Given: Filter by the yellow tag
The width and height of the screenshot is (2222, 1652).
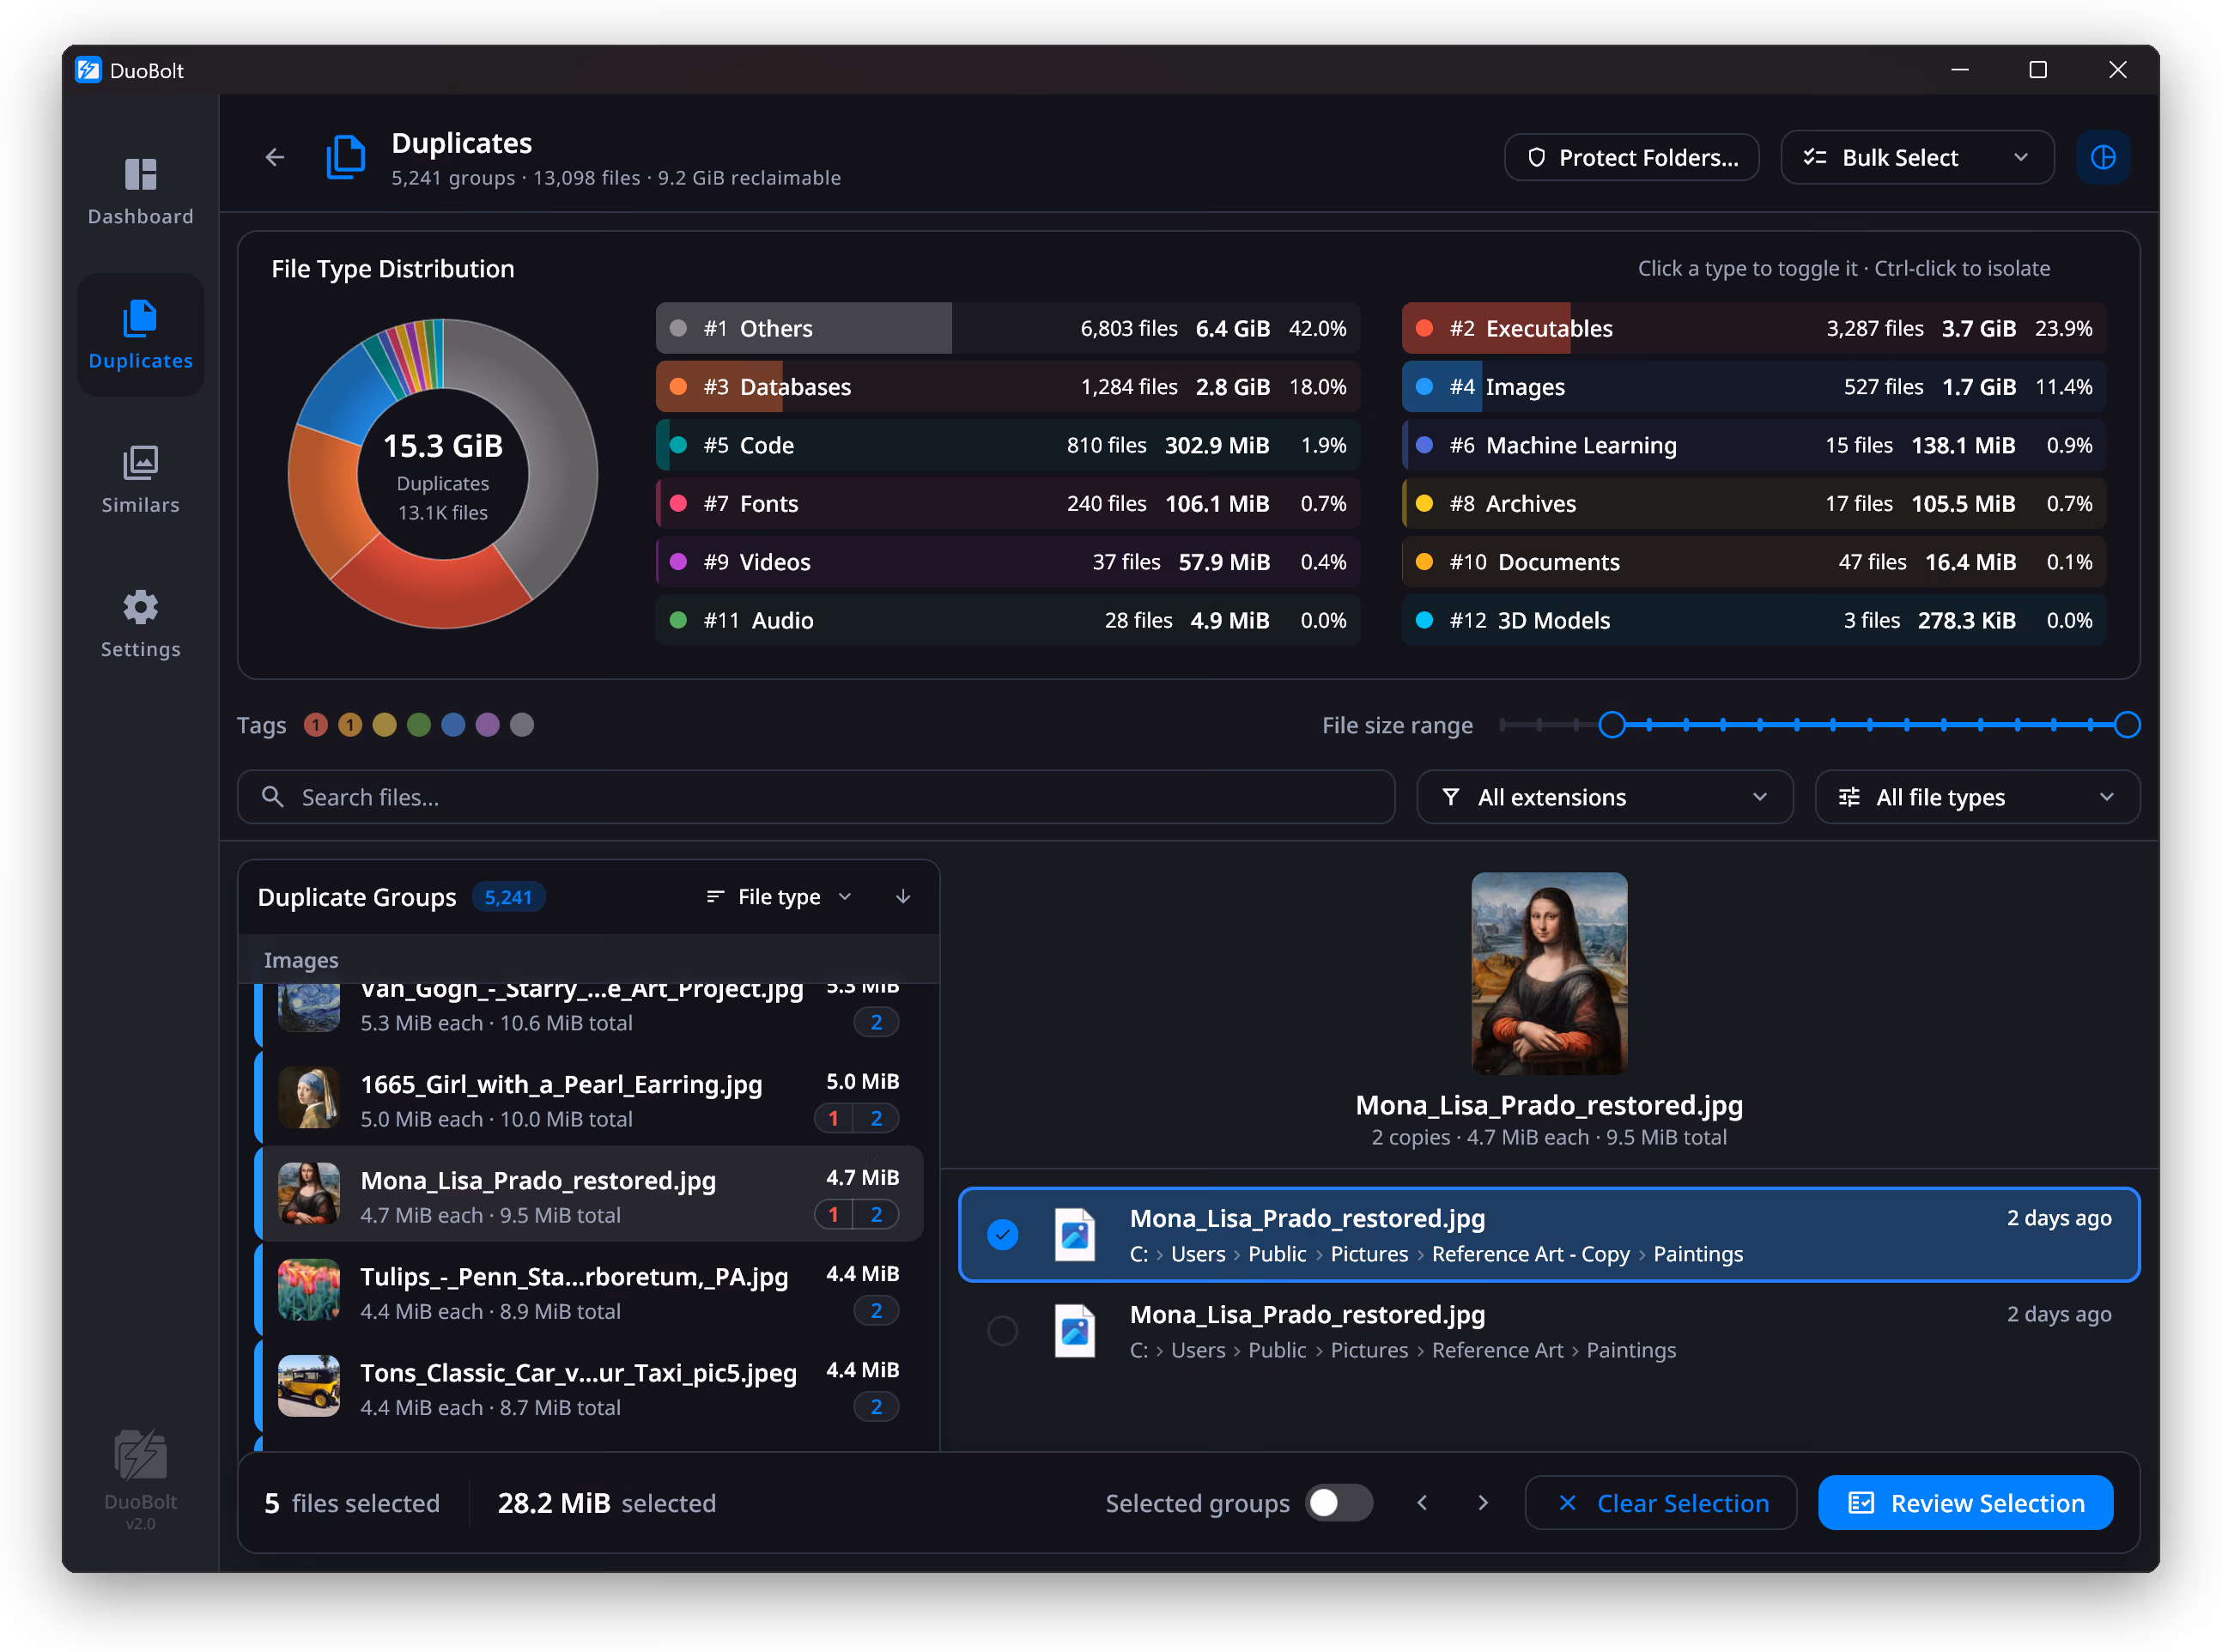Looking at the screenshot, I should (x=385, y=725).
